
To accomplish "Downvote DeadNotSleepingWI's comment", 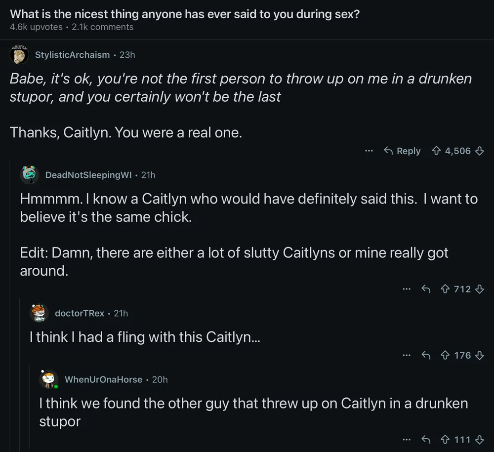I will click(479, 289).
